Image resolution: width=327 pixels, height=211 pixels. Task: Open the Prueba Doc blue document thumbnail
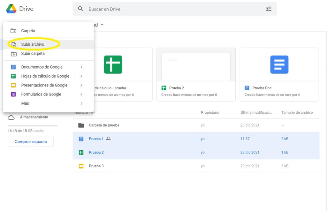[279, 64]
